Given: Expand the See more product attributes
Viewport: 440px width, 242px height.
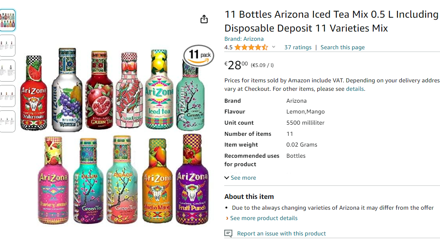Looking at the screenshot, I should (x=240, y=178).
